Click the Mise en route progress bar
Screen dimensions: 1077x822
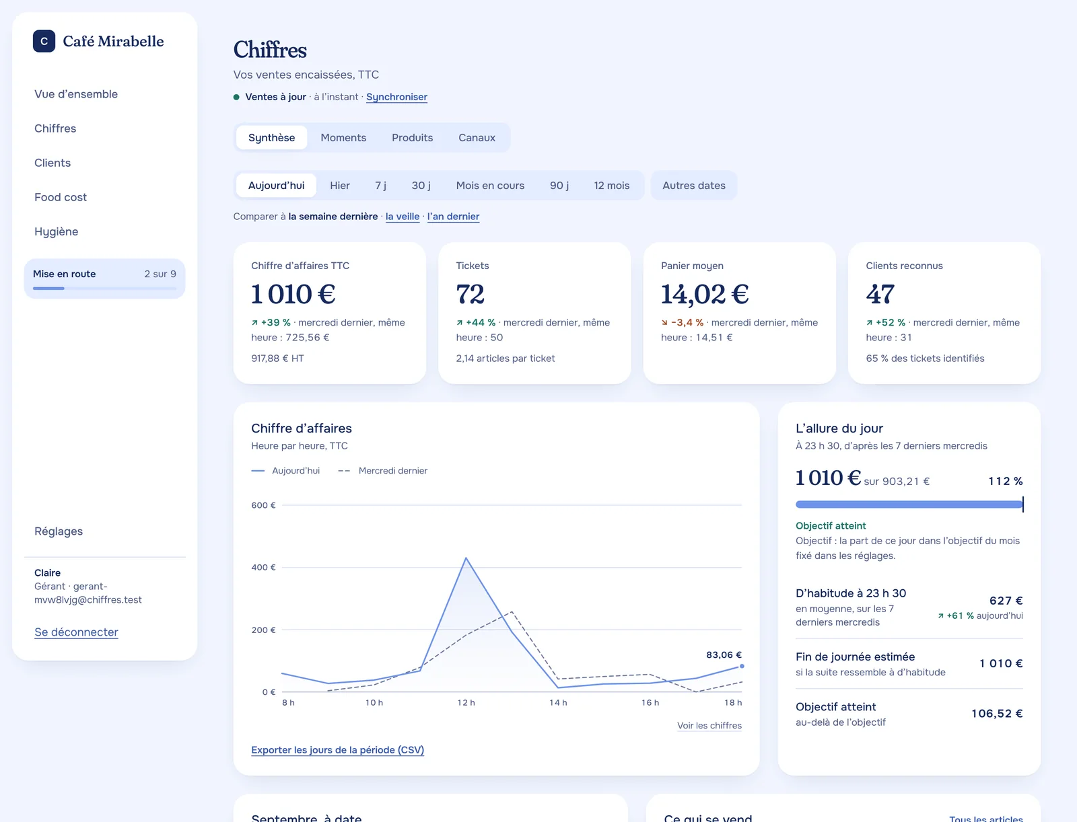click(104, 289)
